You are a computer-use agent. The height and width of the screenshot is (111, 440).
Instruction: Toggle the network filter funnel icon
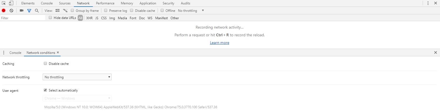(29, 10)
